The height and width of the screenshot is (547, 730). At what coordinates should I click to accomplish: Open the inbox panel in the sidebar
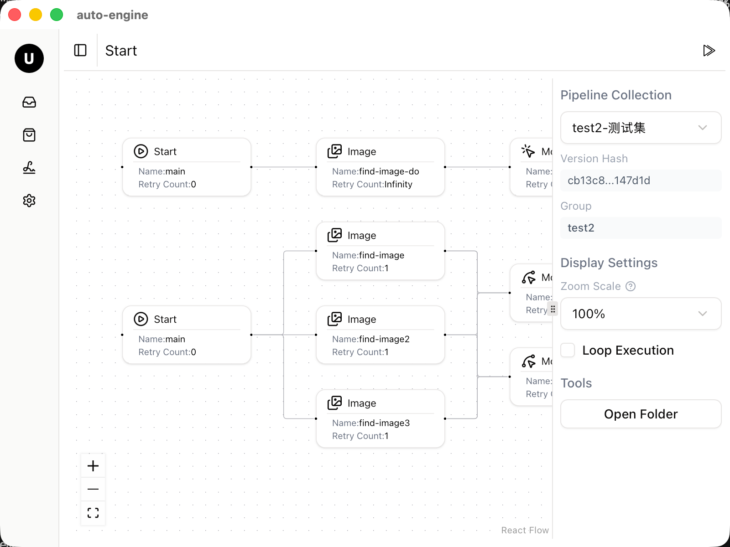click(29, 102)
